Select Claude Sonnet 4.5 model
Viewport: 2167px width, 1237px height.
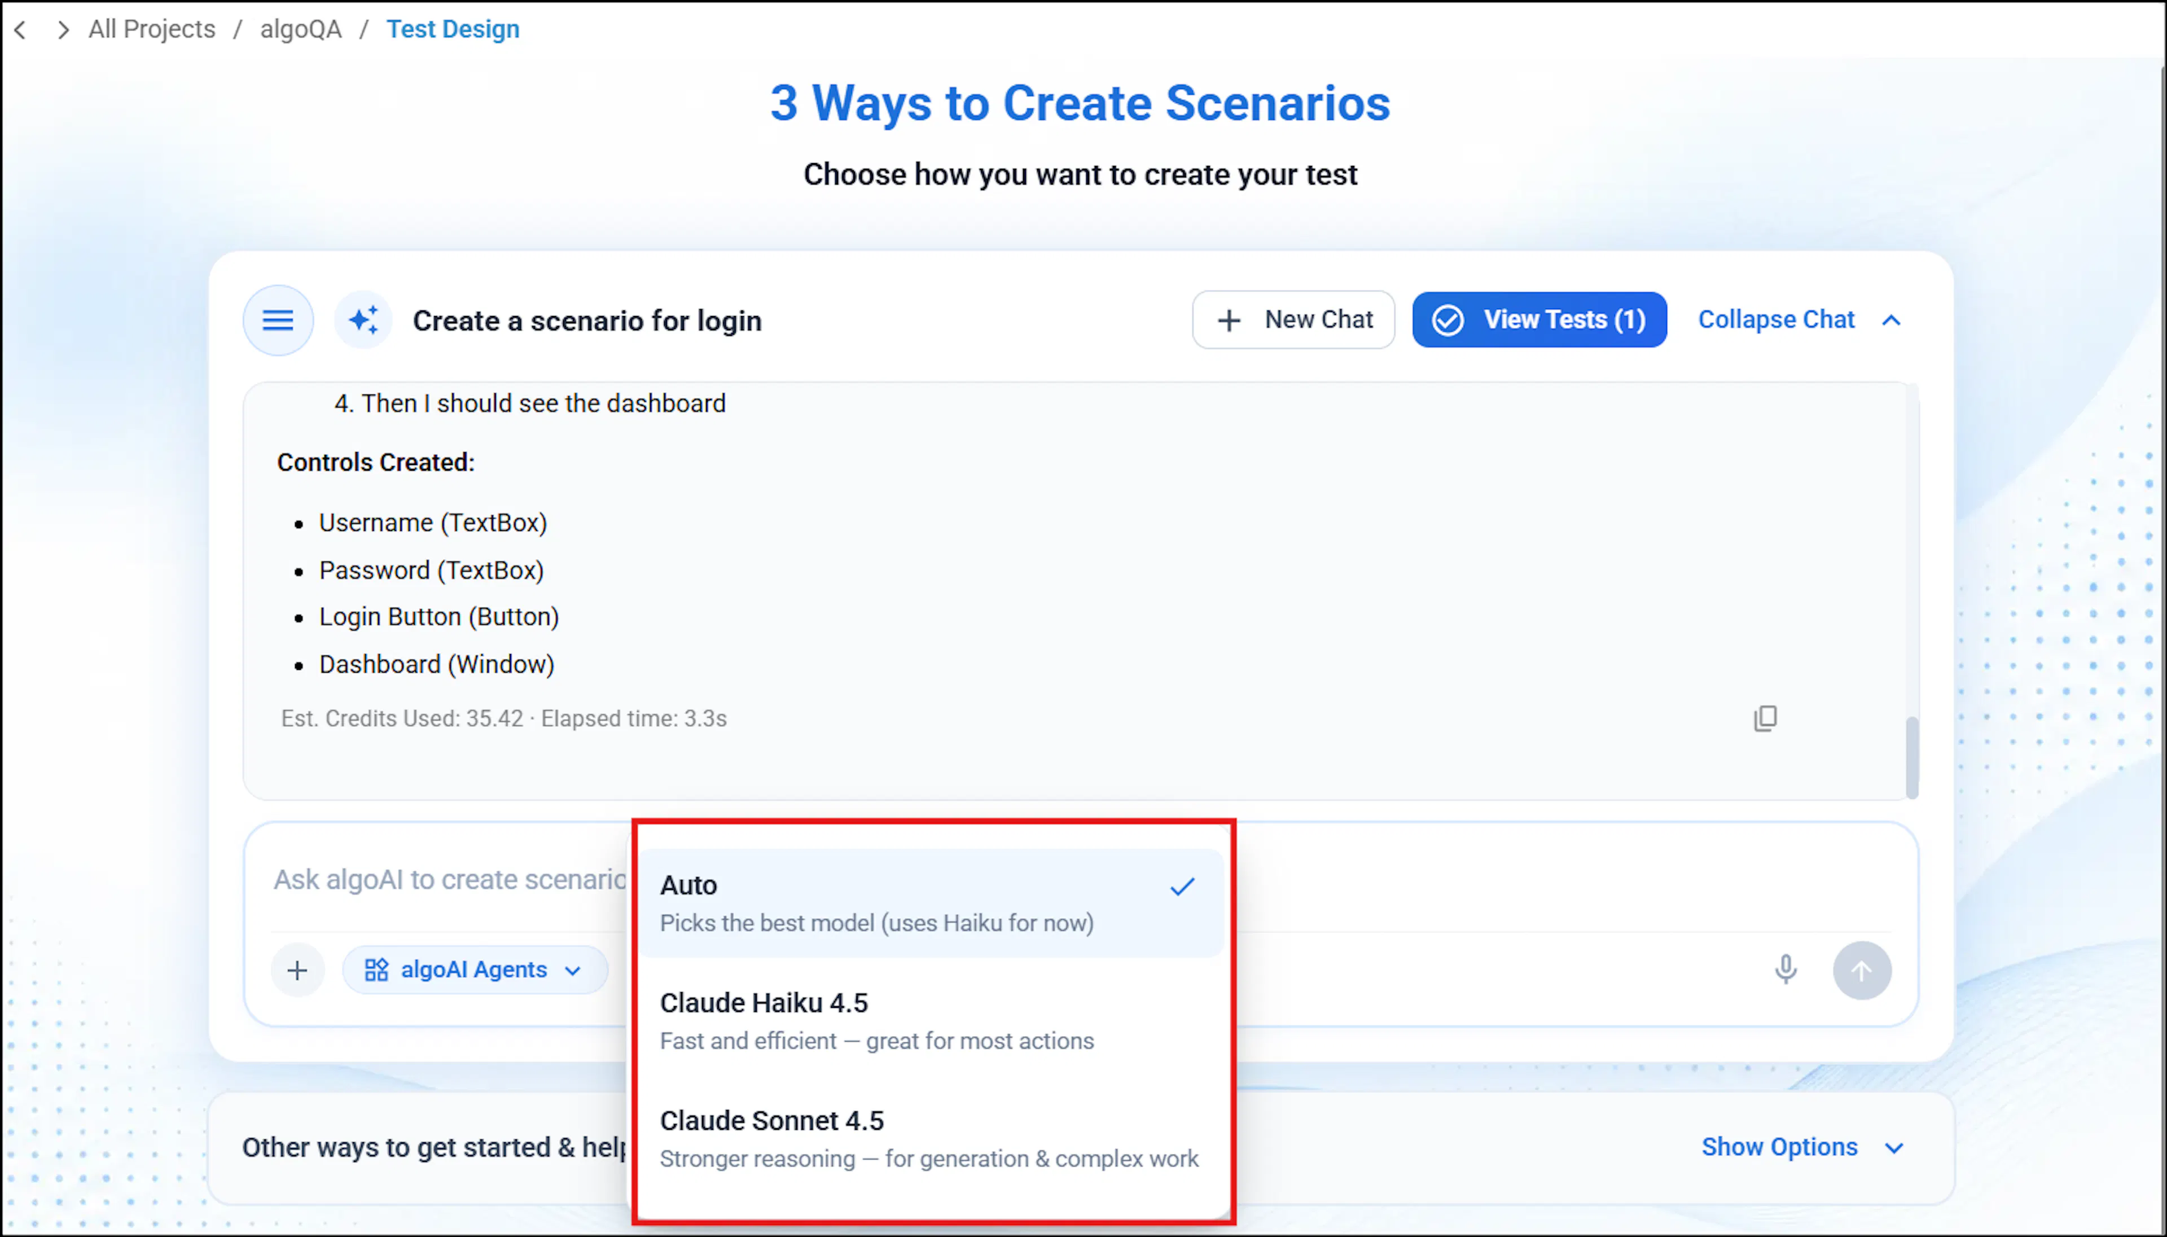pyautogui.click(x=931, y=1138)
